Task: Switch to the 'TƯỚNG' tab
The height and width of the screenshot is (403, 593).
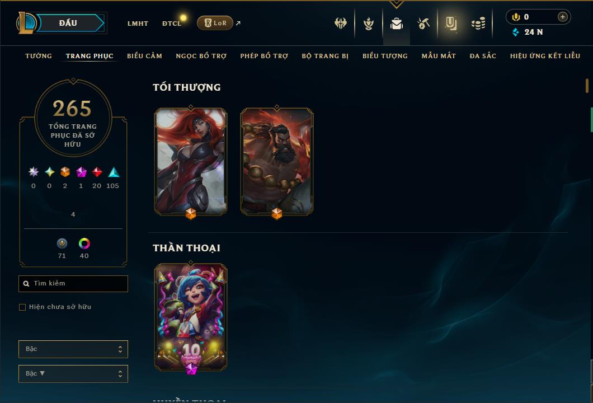Action: tap(39, 56)
